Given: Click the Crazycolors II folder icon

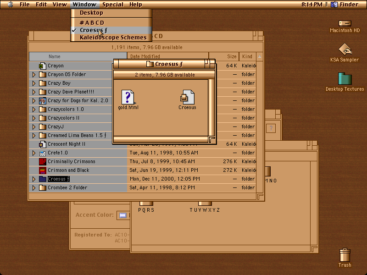Looking at the screenshot, I should click(42, 118).
